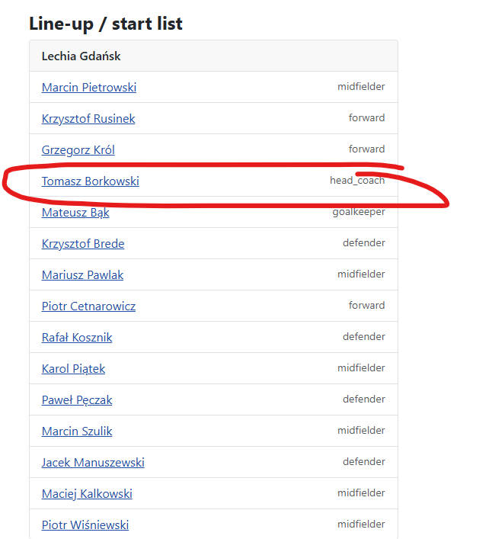Click Paweł Pęczak defender link
The width and height of the screenshot is (492, 539).
[x=77, y=400]
